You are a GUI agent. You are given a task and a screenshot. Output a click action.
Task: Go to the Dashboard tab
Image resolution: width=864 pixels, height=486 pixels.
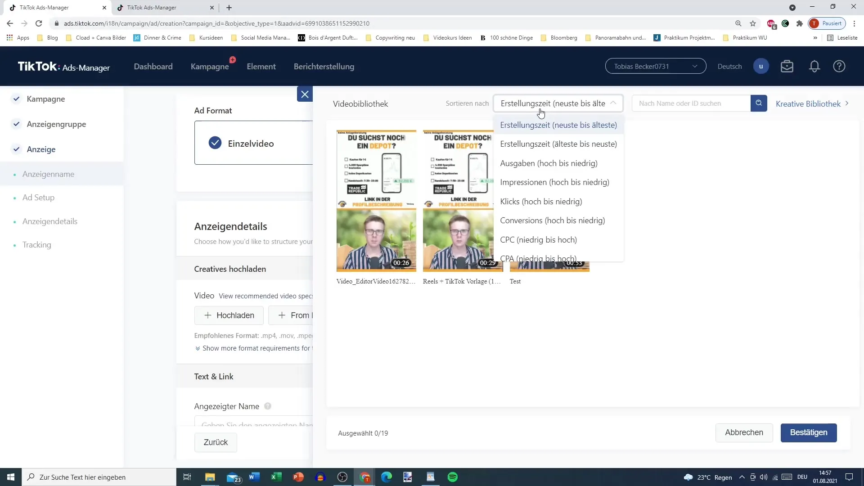pos(153,67)
